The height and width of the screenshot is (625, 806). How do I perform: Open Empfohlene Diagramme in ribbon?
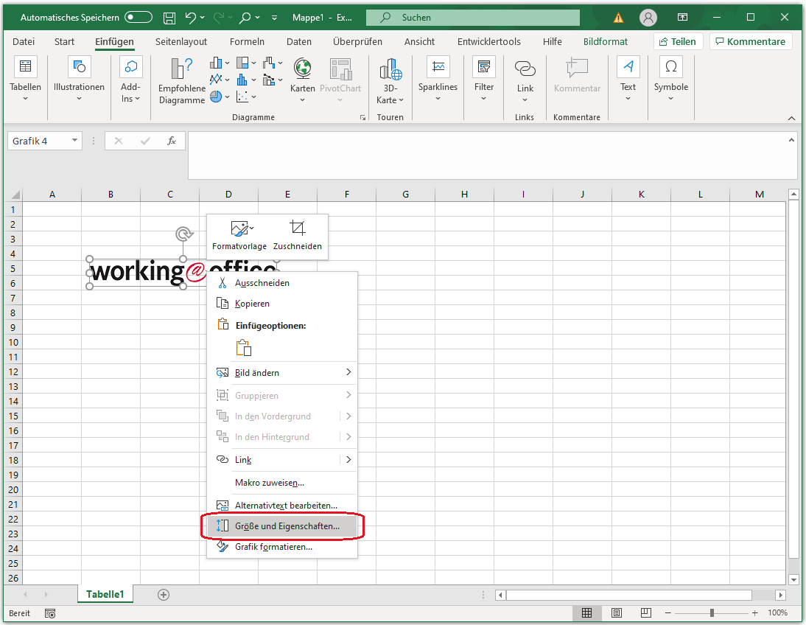(x=182, y=80)
